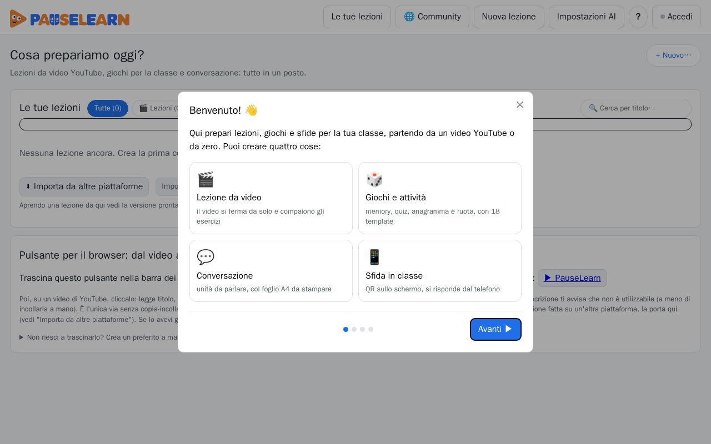
Task: Click the dice Giochi e attività icon
Action: click(374, 179)
